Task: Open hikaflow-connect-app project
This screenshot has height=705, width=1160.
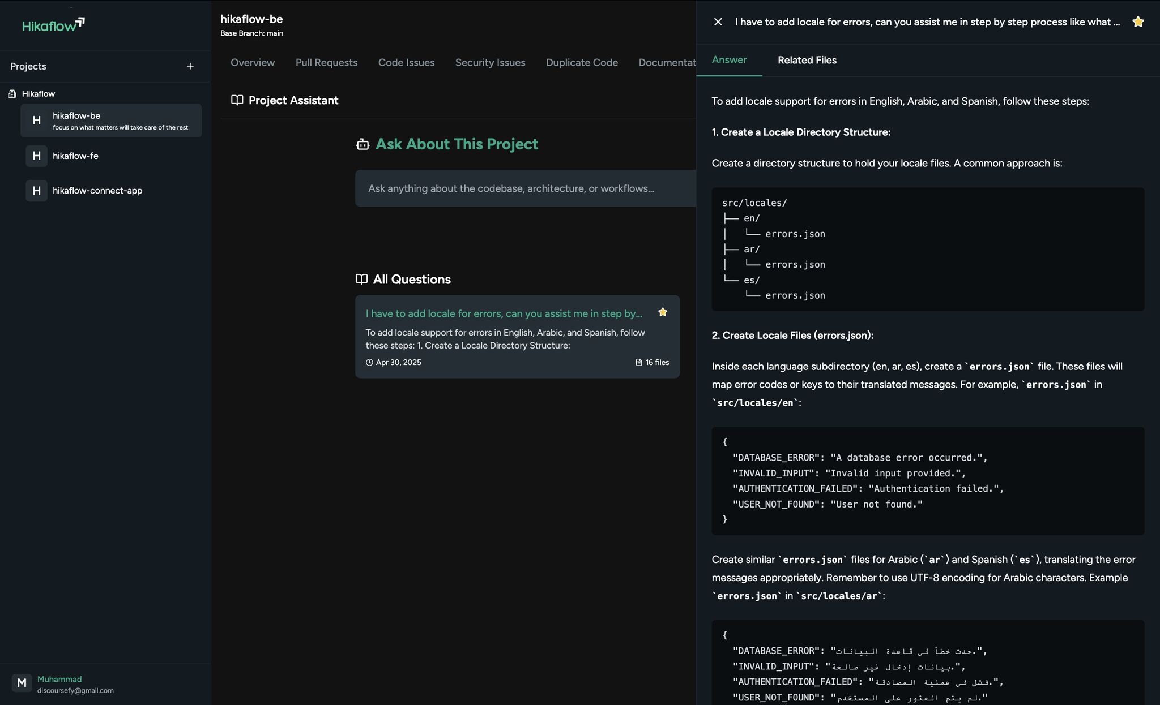Action: tap(97, 191)
